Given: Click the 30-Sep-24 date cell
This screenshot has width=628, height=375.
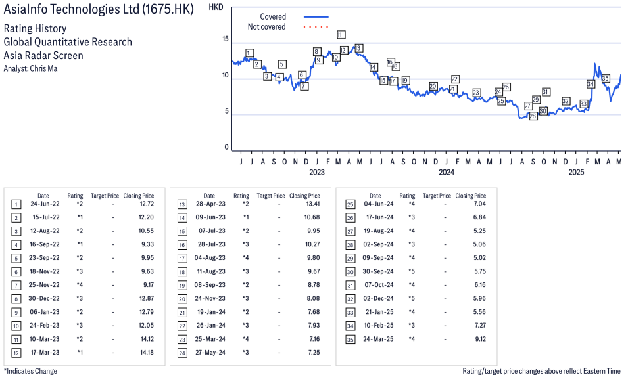Looking at the screenshot, I should (x=378, y=271).
